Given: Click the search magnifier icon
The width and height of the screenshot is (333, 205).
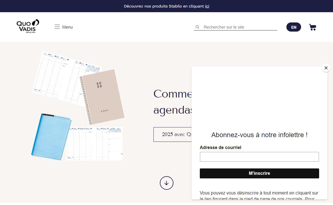Looking at the screenshot, I should coord(197,27).
